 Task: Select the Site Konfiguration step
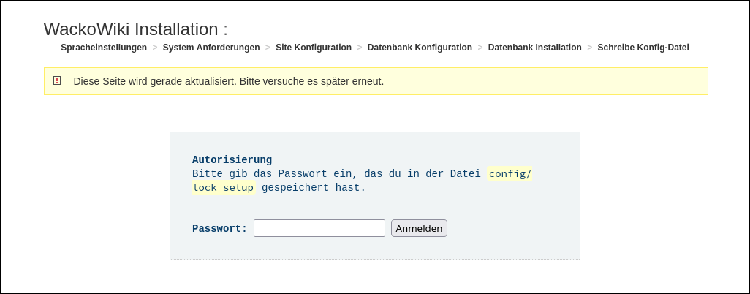tap(314, 48)
